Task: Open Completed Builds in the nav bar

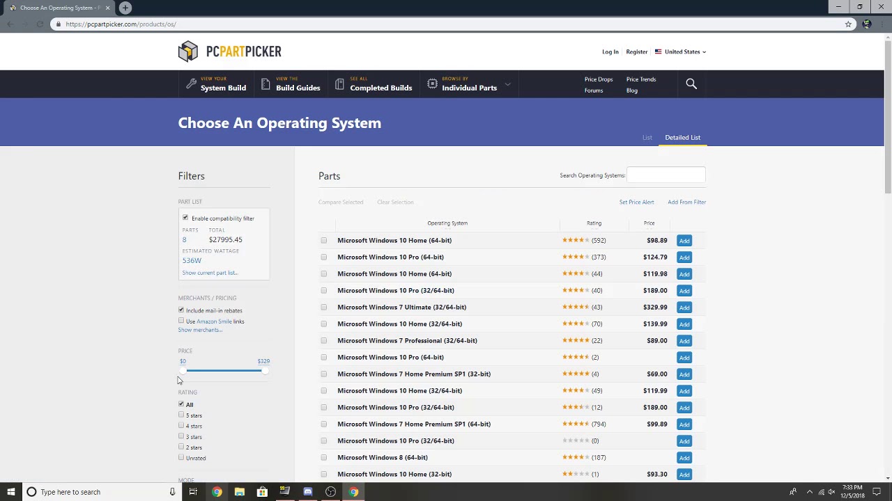Action: (374, 84)
